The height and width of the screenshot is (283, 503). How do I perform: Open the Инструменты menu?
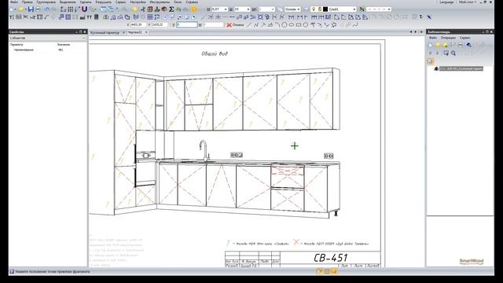click(160, 2)
